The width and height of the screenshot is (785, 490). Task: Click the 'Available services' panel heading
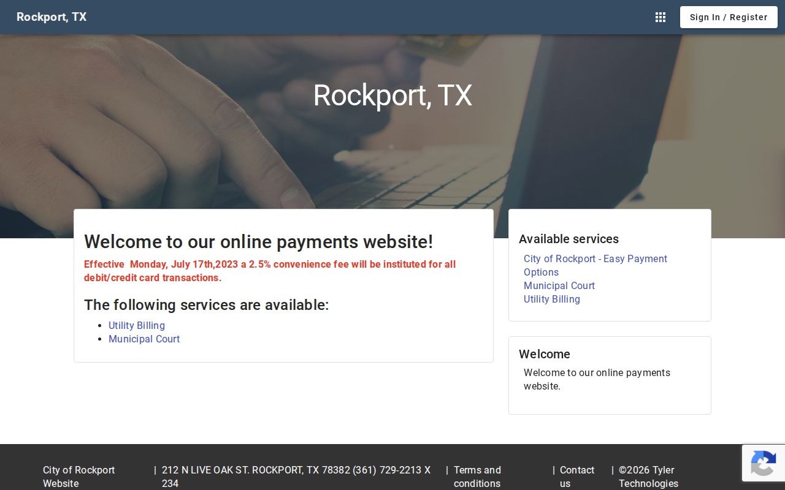tap(569, 239)
